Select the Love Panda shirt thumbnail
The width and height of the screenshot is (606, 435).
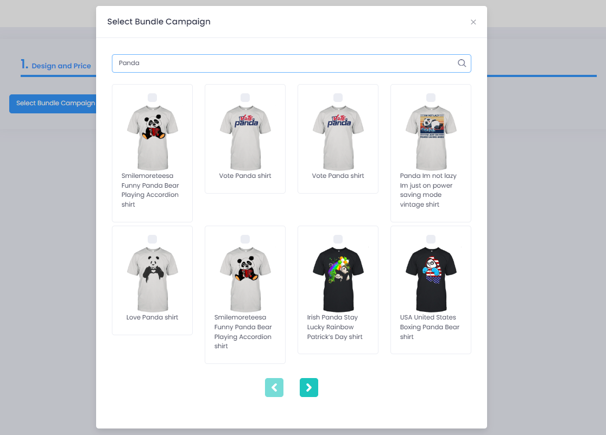pyautogui.click(x=152, y=279)
